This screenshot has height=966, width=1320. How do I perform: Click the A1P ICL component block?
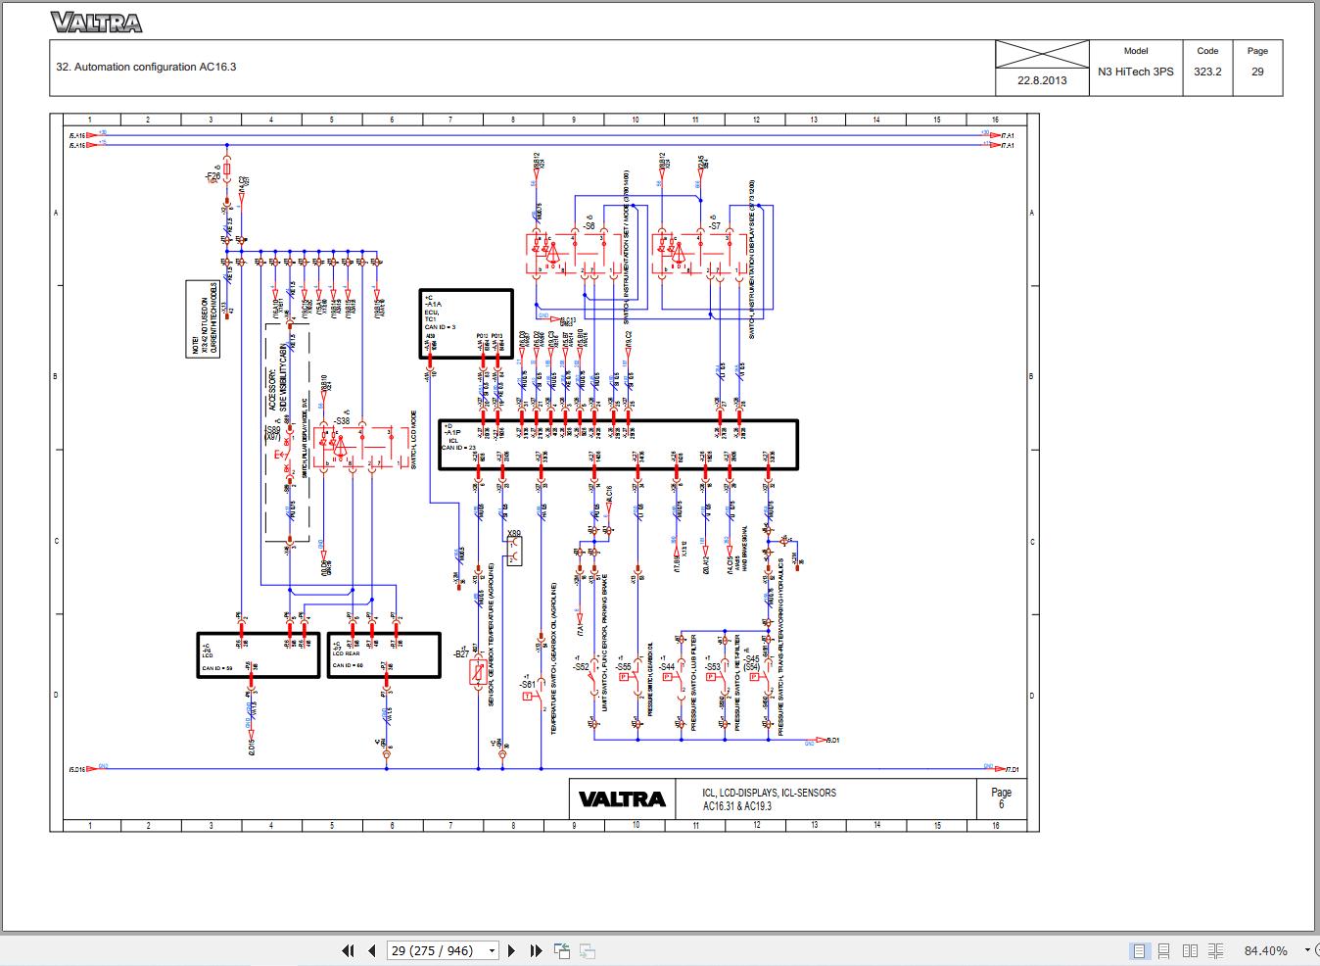click(617, 445)
